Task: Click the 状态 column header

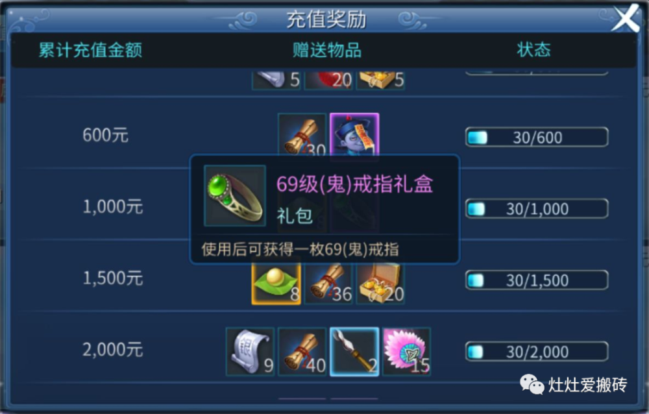Action: 533,50
